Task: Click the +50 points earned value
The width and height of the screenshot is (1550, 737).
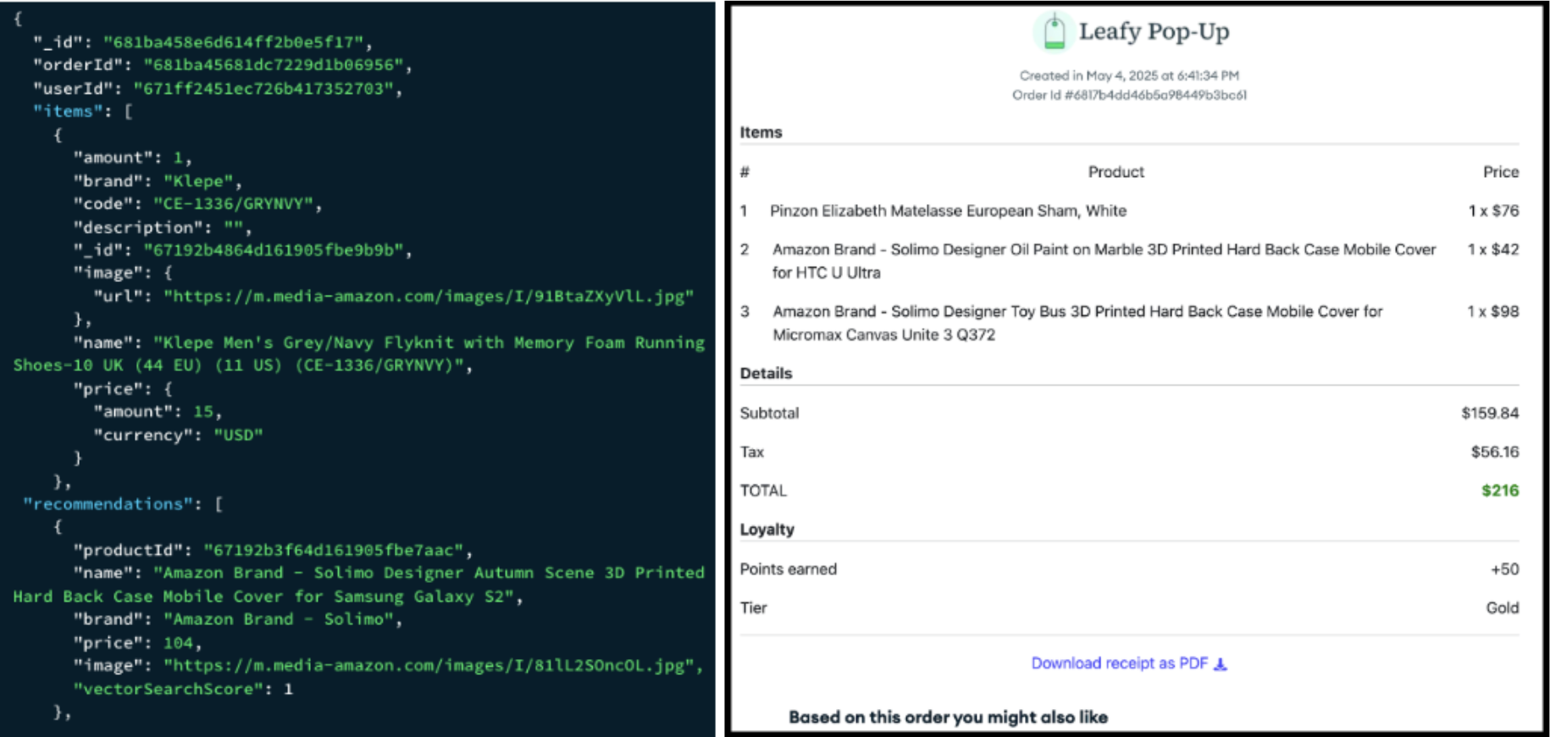Action: coord(1504,569)
